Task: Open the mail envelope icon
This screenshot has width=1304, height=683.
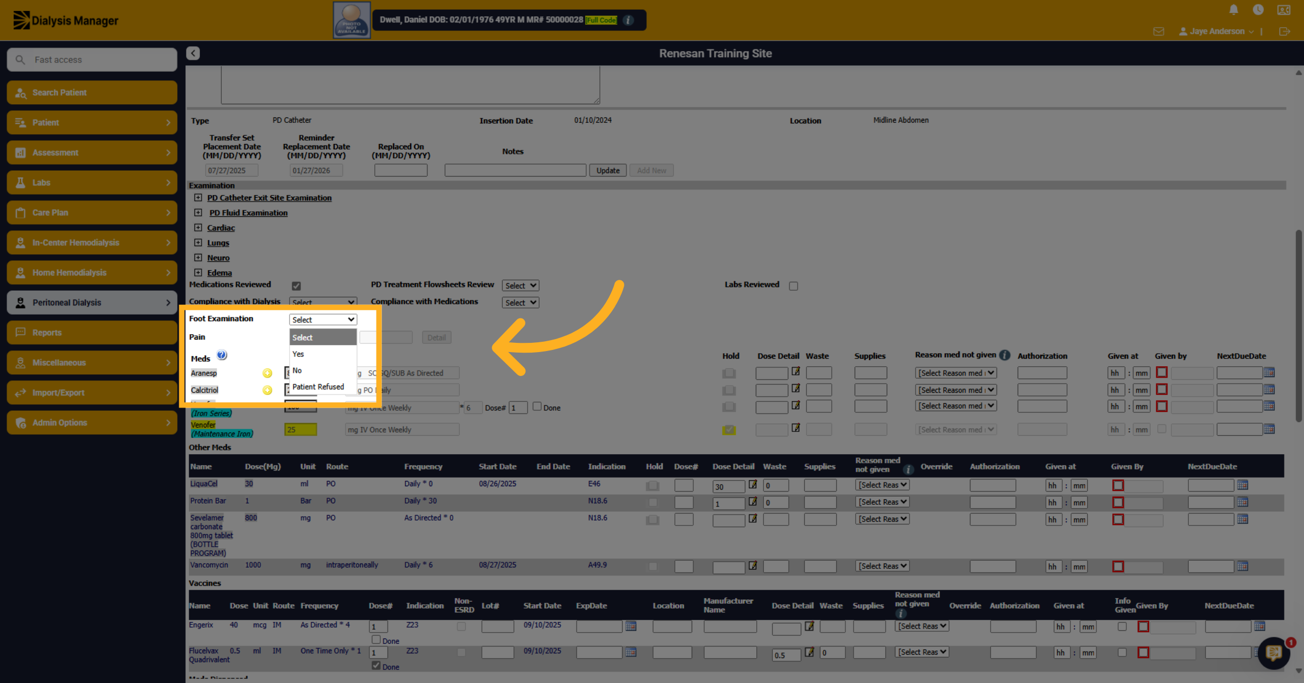Action: (1158, 32)
